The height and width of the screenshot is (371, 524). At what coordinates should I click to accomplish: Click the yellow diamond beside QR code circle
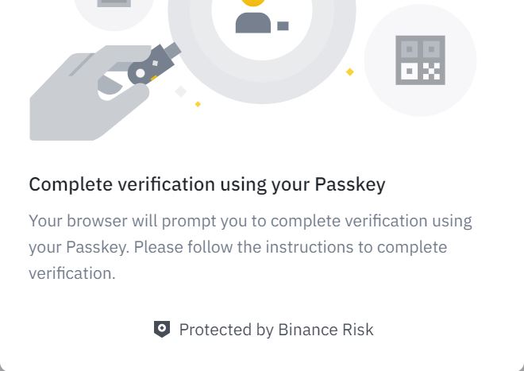(349, 72)
